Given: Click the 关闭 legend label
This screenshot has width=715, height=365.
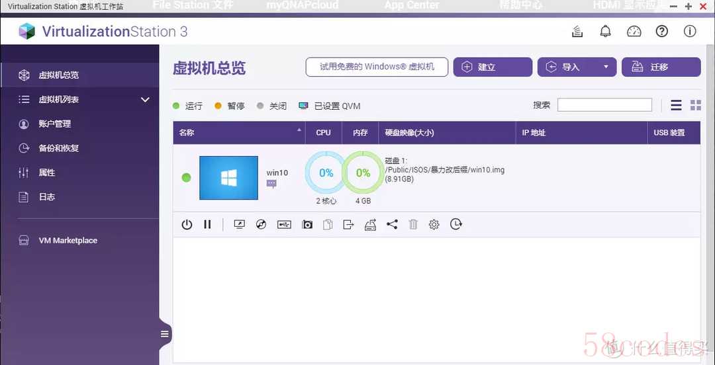Looking at the screenshot, I should (x=278, y=106).
